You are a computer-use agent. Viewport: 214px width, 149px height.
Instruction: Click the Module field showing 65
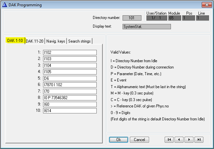click(174, 18)
